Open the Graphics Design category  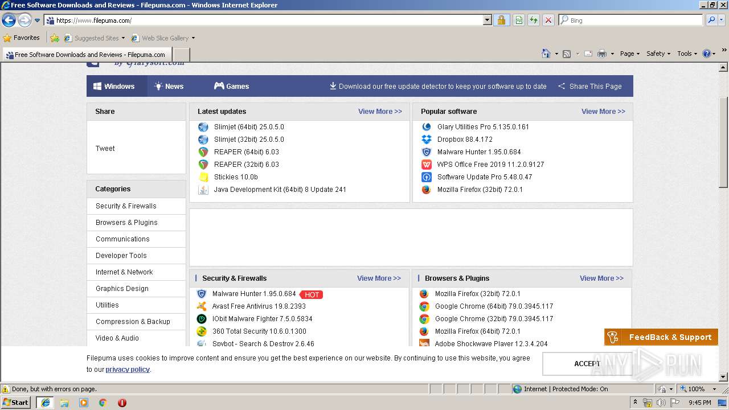pos(122,289)
